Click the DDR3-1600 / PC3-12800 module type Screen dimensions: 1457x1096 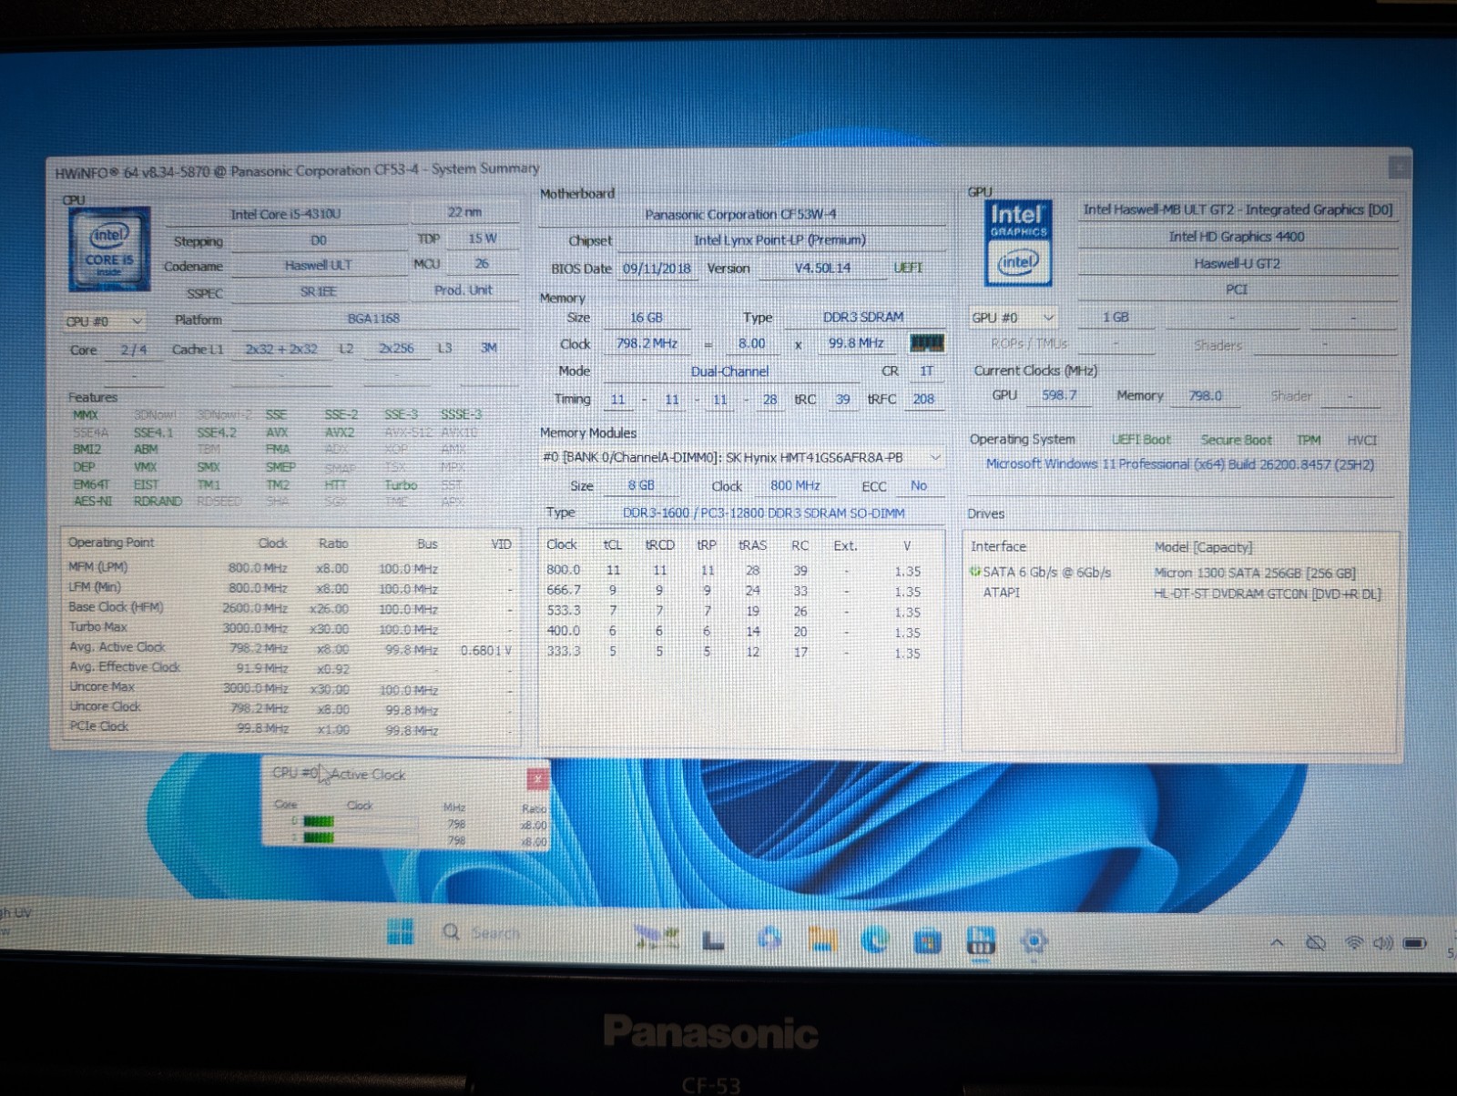point(763,513)
